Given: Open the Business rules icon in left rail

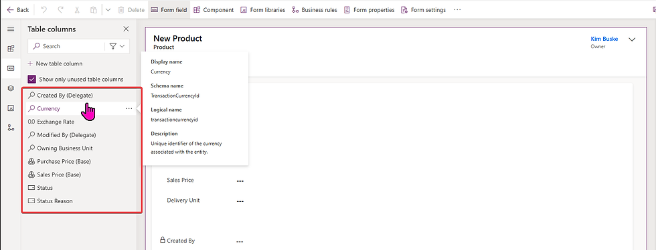Looking at the screenshot, I should tap(11, 128).
